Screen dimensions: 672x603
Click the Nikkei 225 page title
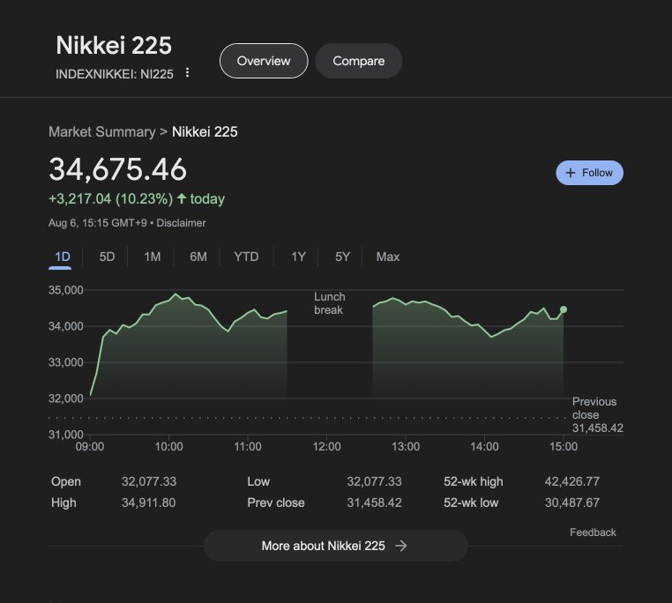(x=114, y=45)
